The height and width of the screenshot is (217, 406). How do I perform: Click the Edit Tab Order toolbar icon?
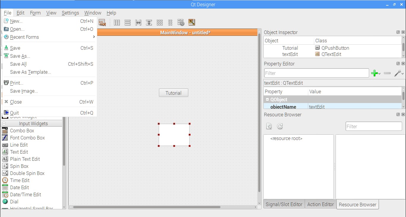tap(102, 22)
